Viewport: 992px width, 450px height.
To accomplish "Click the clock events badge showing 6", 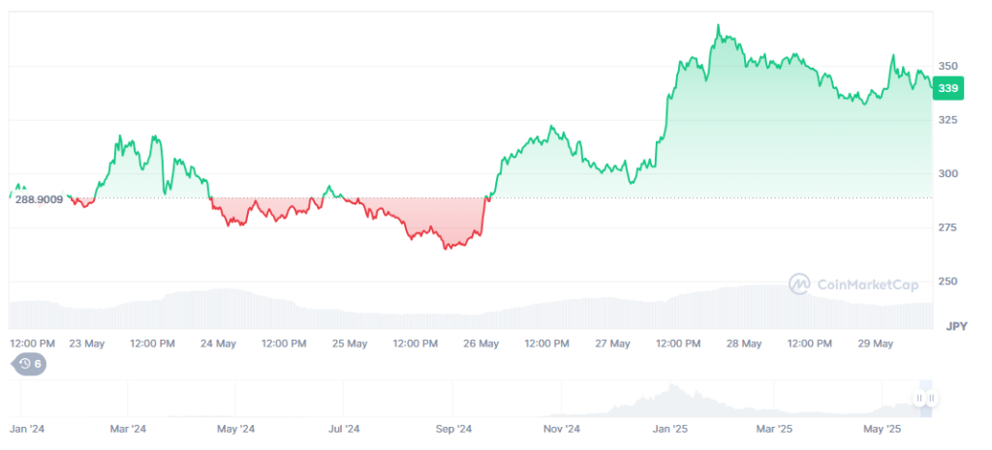I will [x=28, y=364].
